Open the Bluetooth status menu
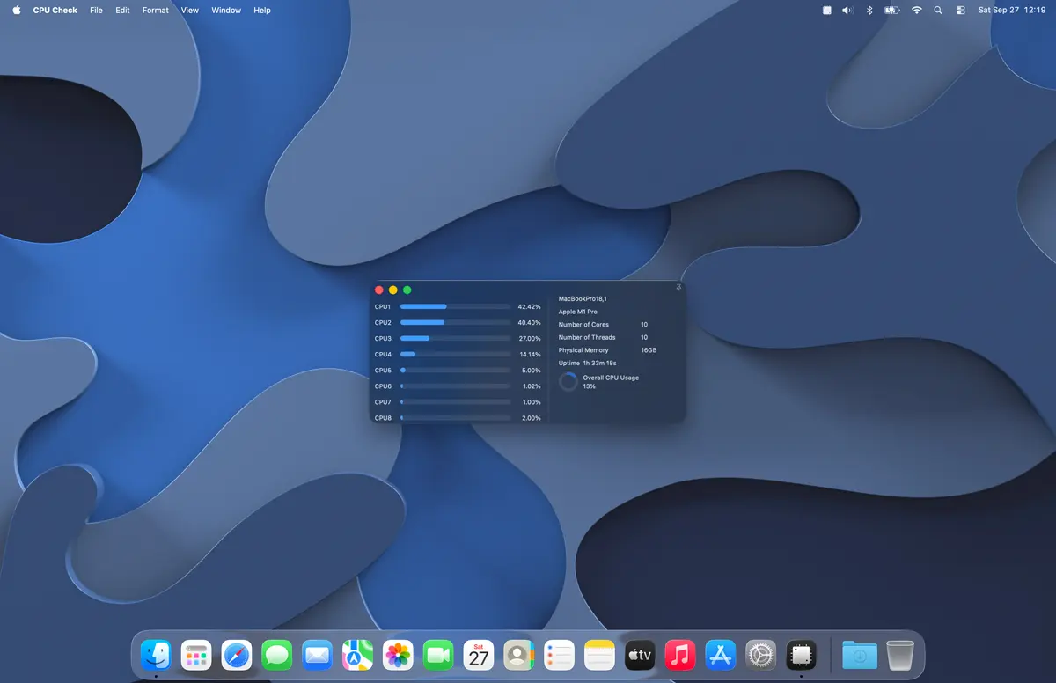 point(869,11)
